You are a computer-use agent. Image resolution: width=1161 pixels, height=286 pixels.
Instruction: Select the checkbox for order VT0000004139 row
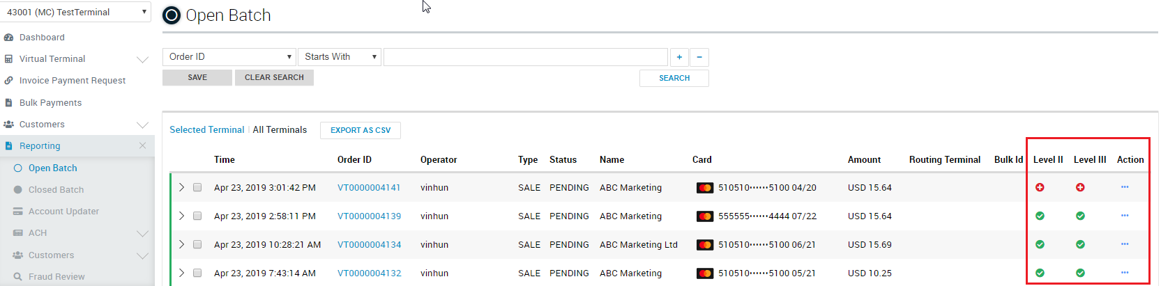[x=197, y=216]
